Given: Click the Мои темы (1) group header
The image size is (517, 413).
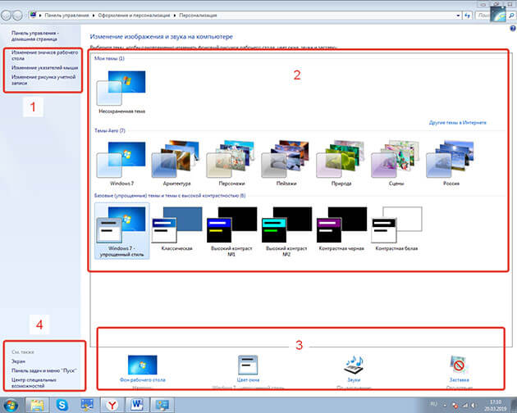Looking at the screenshot, I should point(109,58).
